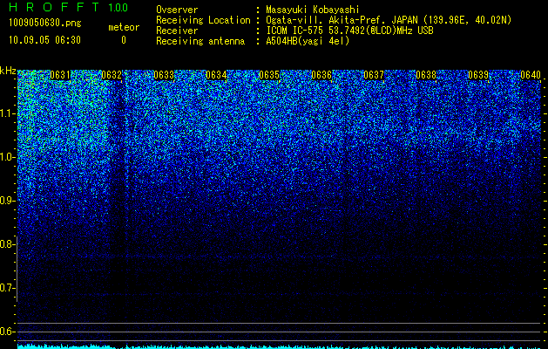Click frequency axis label 0.7

[7, 288]
